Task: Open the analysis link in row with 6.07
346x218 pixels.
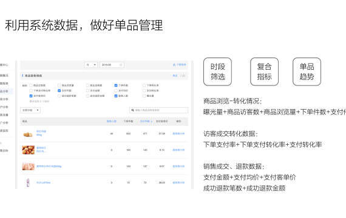Action: click(x=178, y=167)
